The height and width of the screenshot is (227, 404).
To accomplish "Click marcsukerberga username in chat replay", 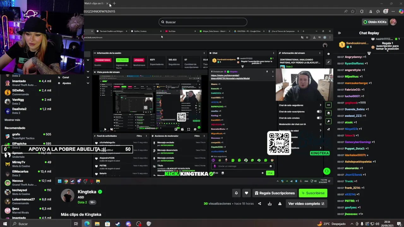I will pyautogui.click(x=356, y=83).
